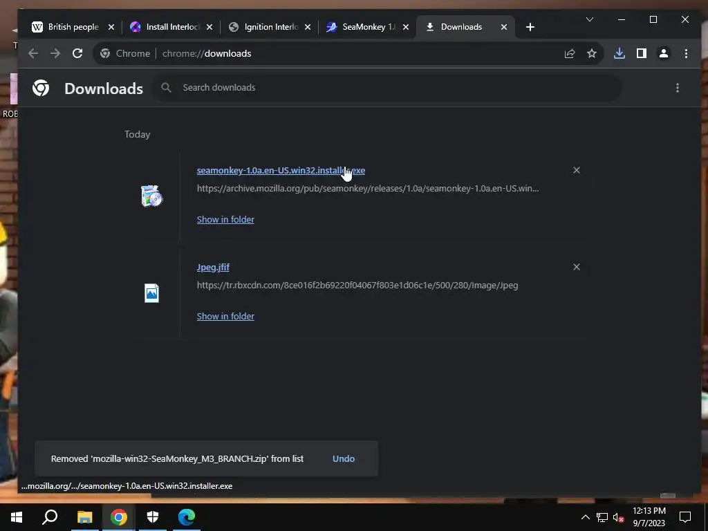Toggle the side panel
Image resolution: width=708 pixels, height=531 pixels.
(x=642, y=53)
